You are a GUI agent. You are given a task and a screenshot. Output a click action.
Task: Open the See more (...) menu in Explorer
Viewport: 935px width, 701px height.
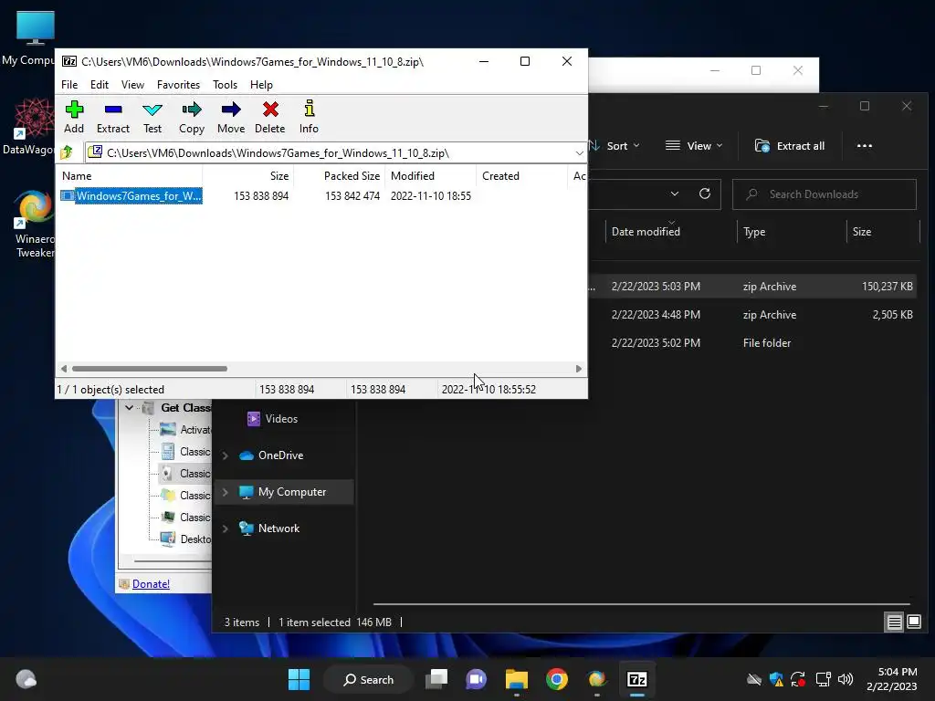coord(864,146)
